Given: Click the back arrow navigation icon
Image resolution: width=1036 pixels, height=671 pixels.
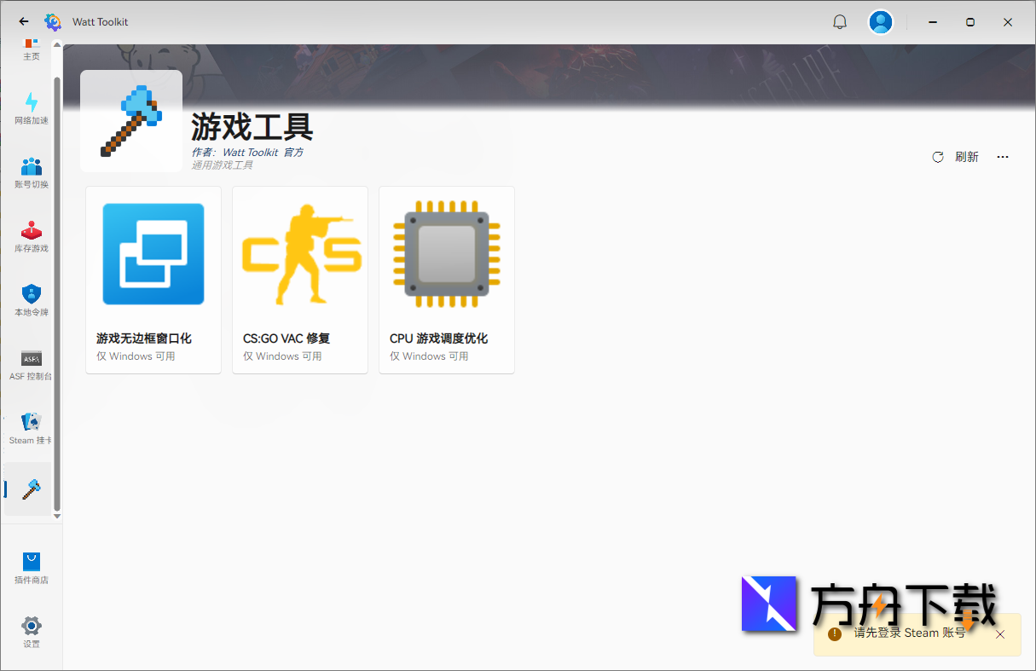Looking at the screenshot, I should (x=23, y=21).
